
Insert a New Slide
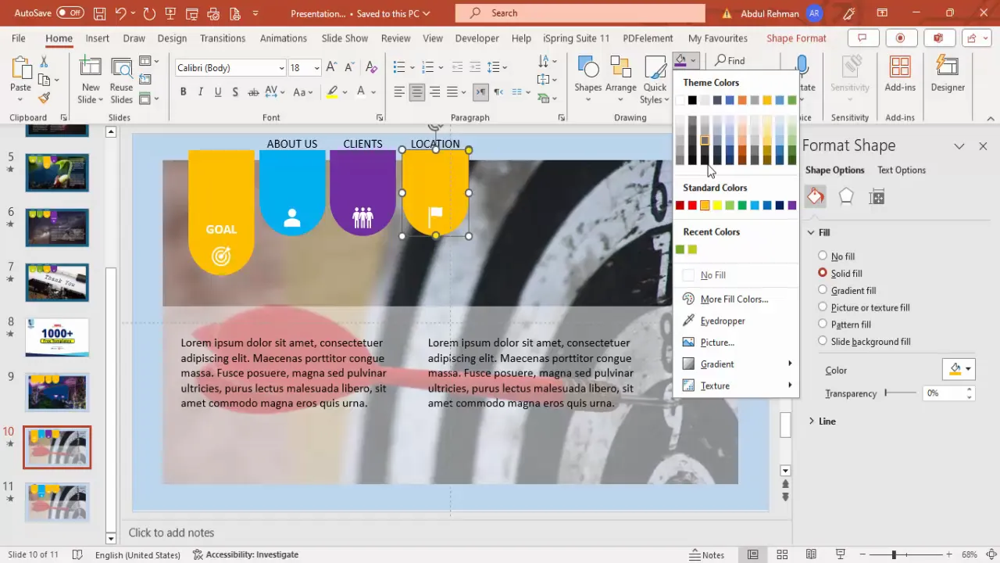tap(91, 81)
